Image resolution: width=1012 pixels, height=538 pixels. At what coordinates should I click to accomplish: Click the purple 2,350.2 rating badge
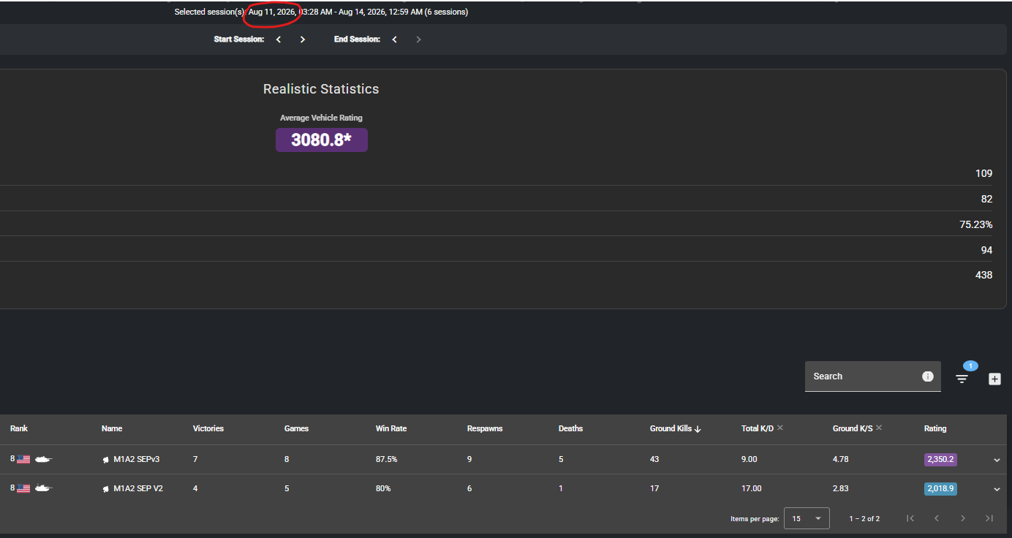point(940,460)
